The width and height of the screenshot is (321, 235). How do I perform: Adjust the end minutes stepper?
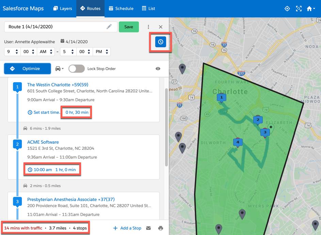[x=84, y=52]
